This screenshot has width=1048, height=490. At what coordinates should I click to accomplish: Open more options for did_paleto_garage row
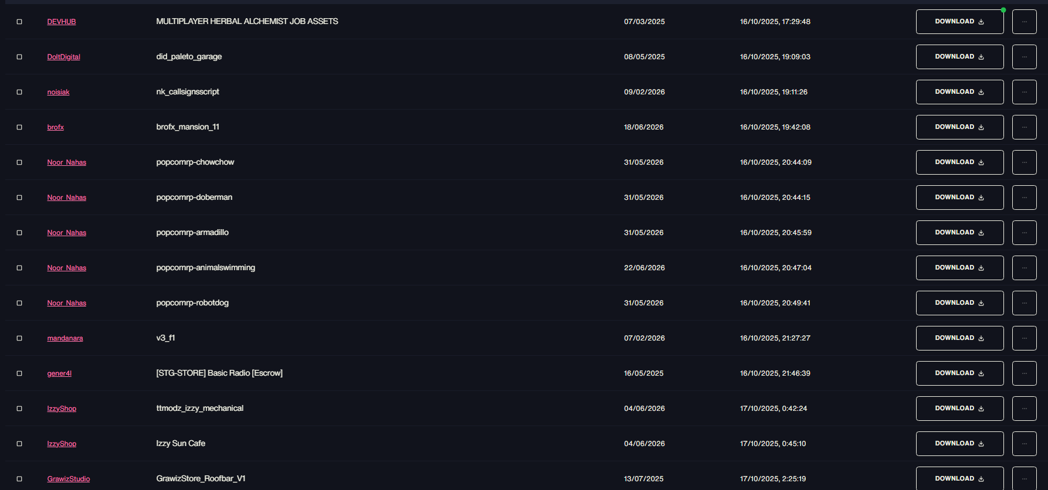[x=1024, y=57]
